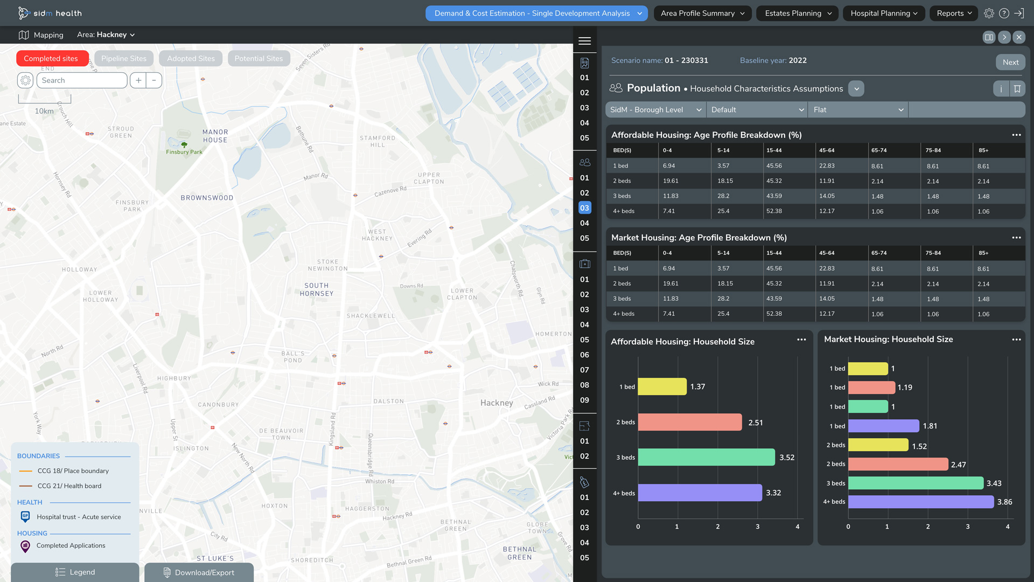Click the hamburger menu icon in sidebar
The width and height of the screenshot is (1034, 582).
pos(584,41)
